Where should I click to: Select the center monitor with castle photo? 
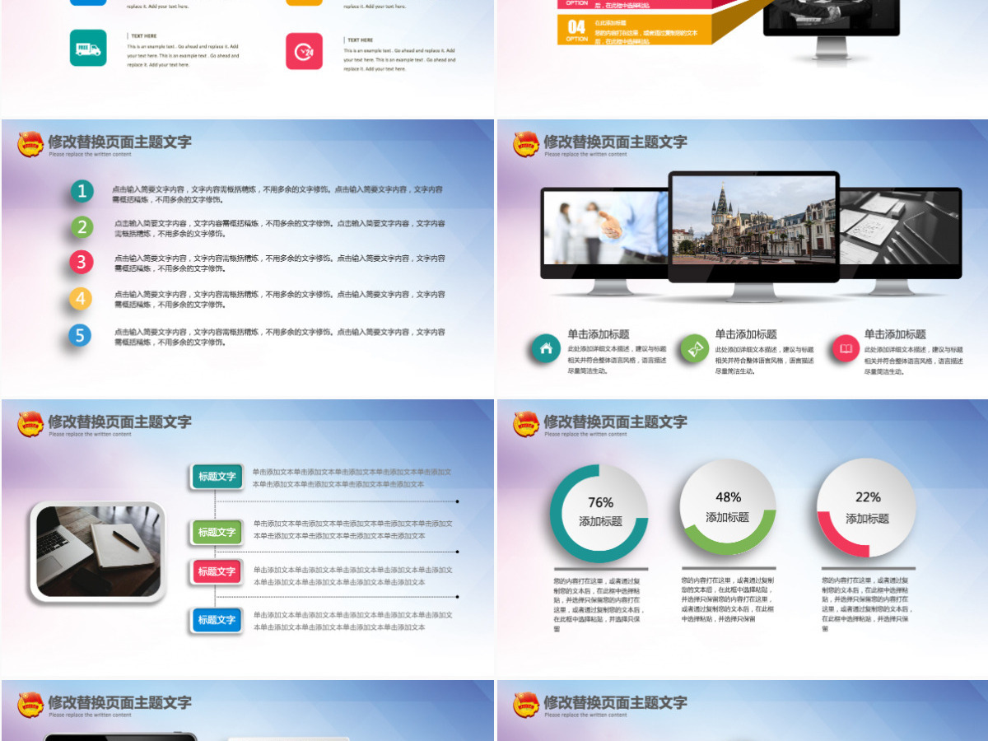tap(753, 235)
